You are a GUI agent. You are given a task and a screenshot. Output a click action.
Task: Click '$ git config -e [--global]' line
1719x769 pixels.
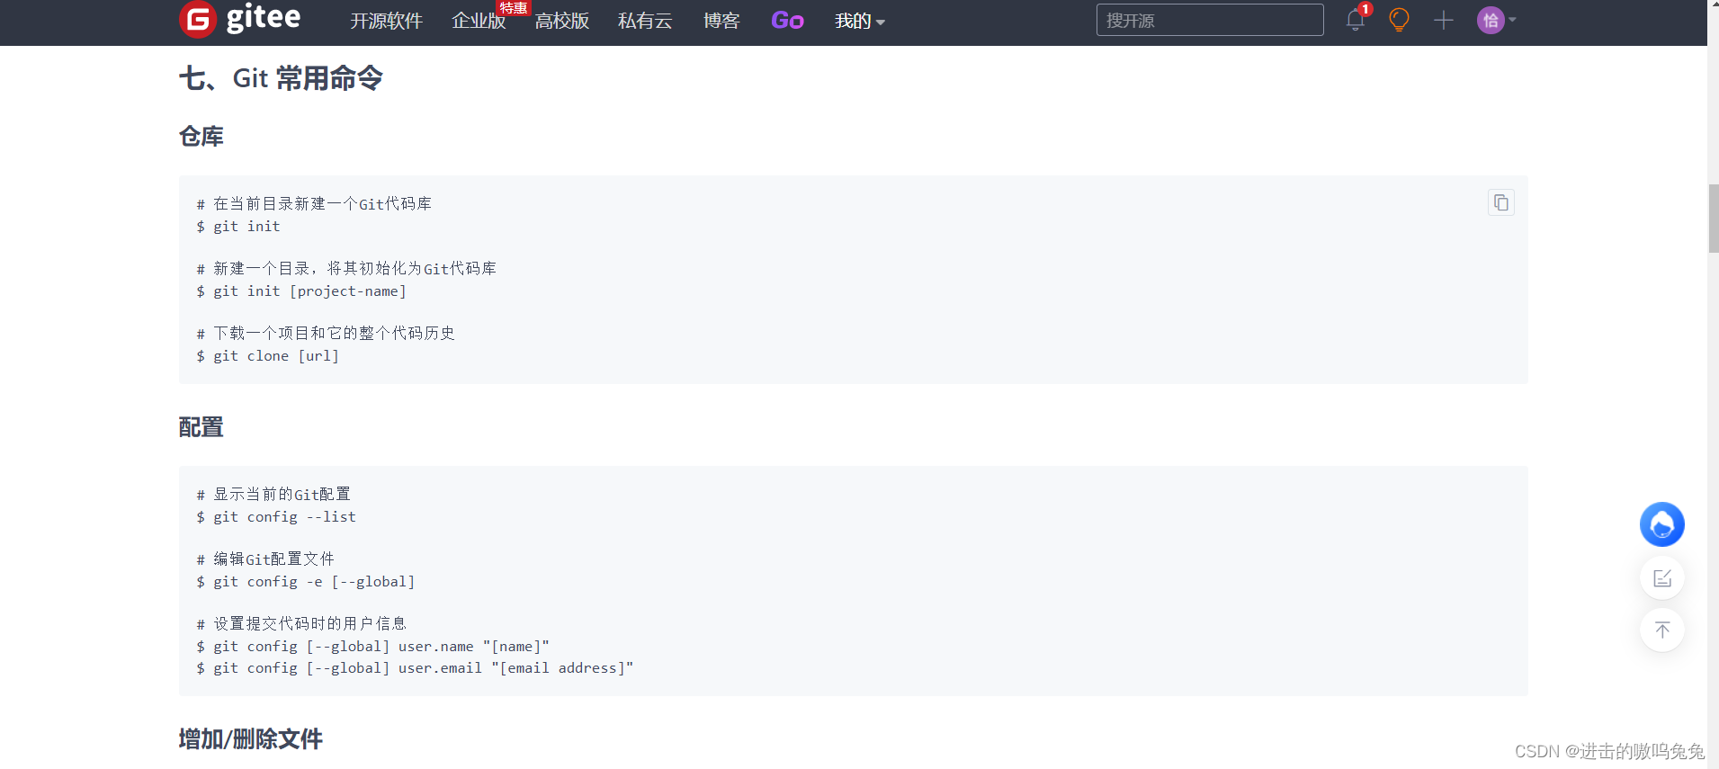[306, 582]
